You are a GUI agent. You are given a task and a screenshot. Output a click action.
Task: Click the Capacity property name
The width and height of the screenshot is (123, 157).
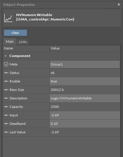click(x=16, y=107)
